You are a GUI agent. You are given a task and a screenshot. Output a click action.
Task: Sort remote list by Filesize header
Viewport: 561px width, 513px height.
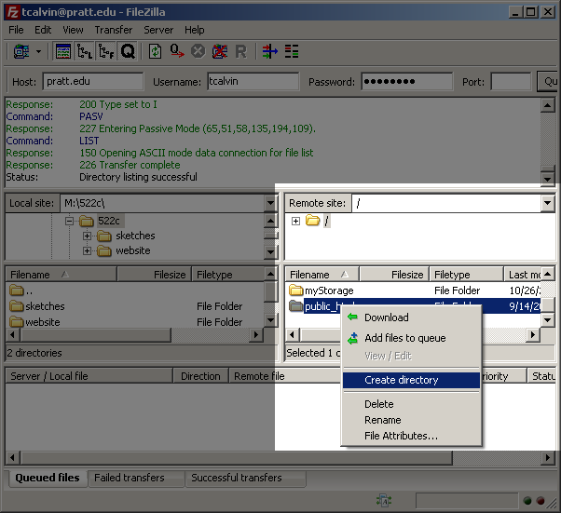coord(394,275)
